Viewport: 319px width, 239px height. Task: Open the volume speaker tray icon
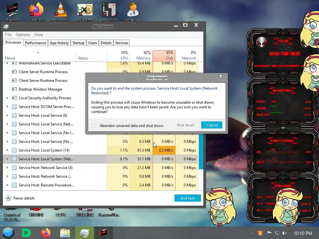(284, 233)
